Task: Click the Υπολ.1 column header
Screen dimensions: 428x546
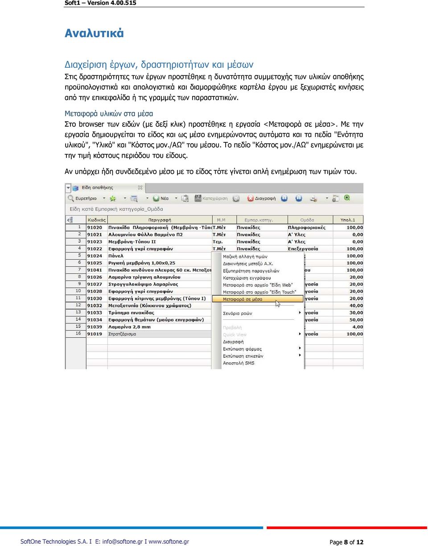Action: click(348, 220)
